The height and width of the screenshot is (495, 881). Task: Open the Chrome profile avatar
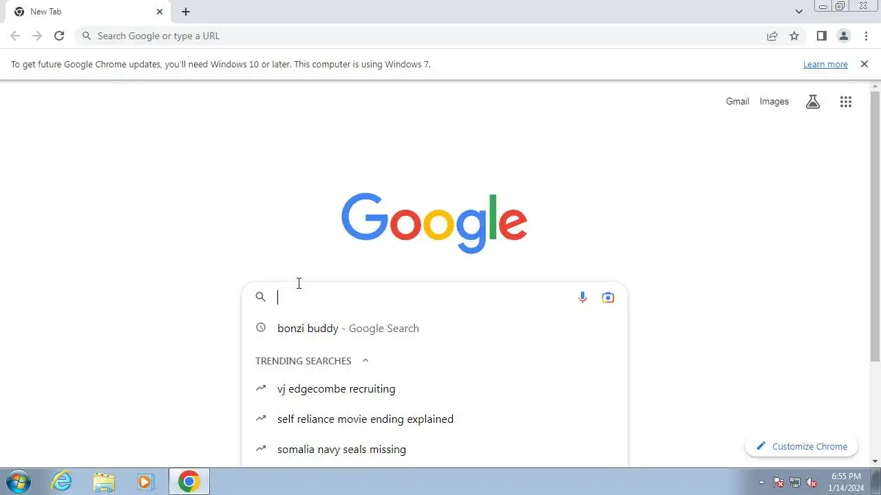coord(843,36)
